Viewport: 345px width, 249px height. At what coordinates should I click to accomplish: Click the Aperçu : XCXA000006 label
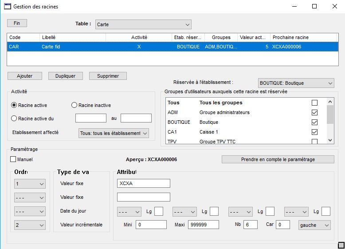tap(151, 159)
